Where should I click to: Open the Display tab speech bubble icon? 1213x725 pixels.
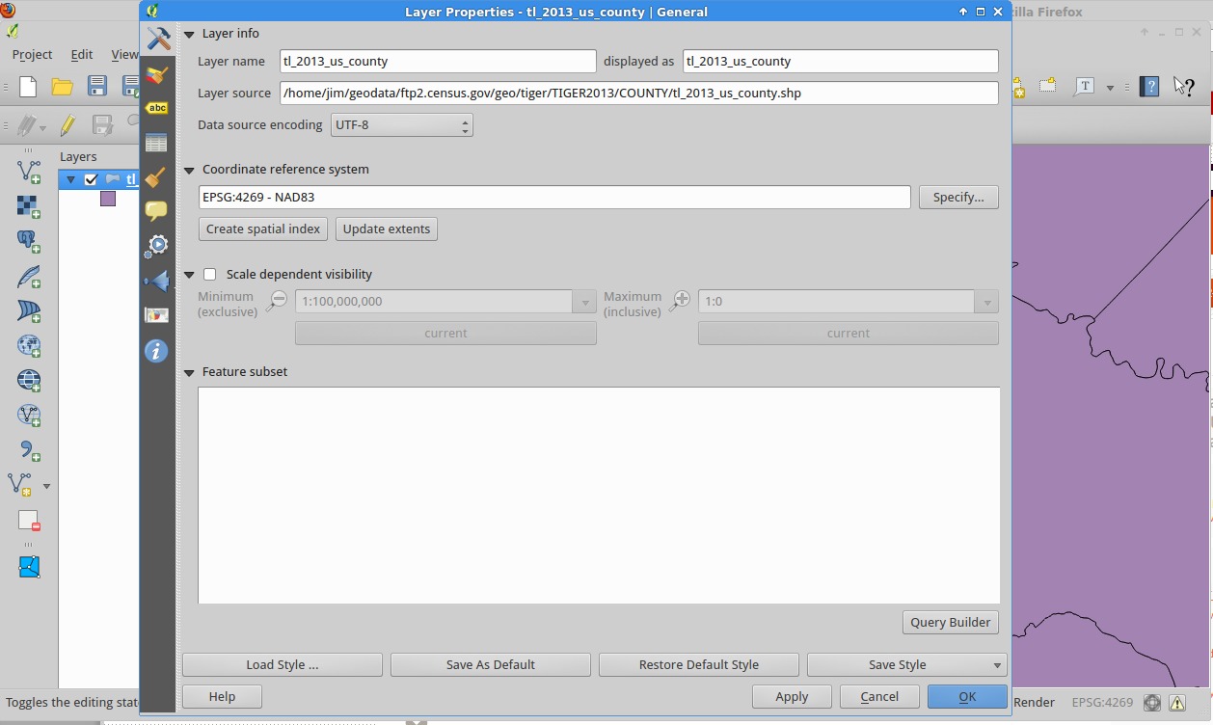pos(157,211)
